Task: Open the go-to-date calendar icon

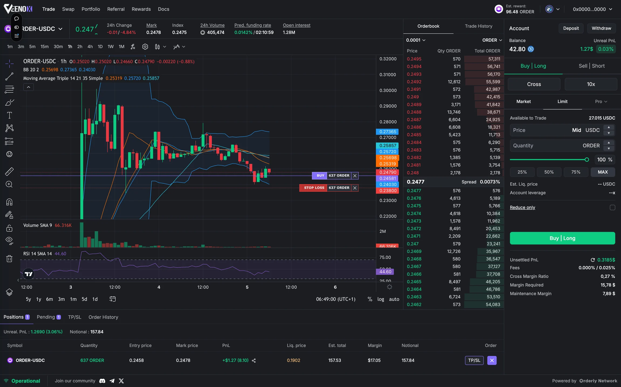Action: 113,299
